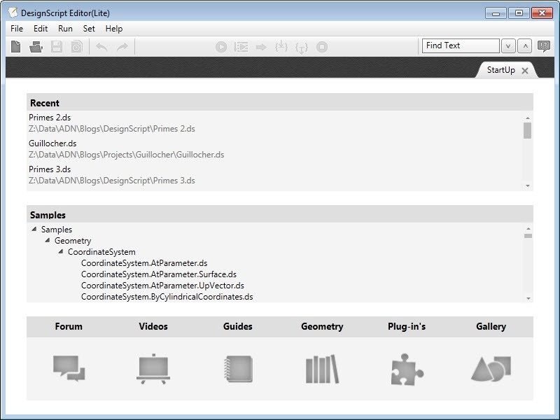Screen dimensions: 560x420
Task: Open the Videos presentation board icon
Action: [153, 368]
